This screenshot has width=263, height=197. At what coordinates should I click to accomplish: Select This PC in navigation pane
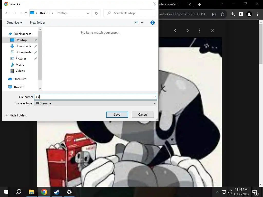click(x=18, y=87)
